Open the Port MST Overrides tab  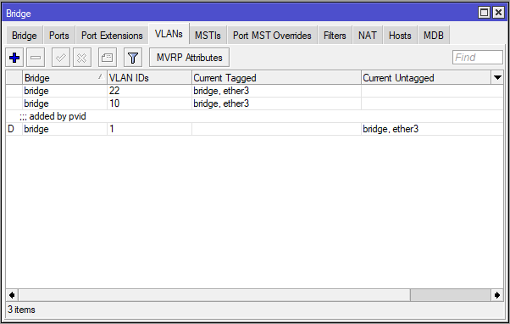tap(272, 35)
